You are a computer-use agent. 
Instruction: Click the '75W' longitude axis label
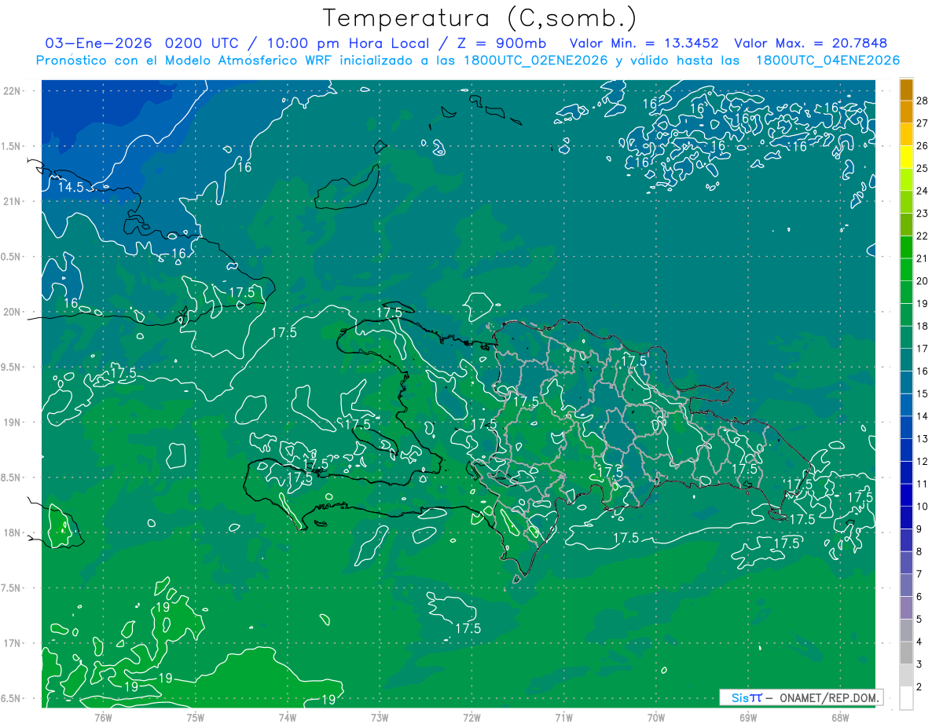pyautogui.click(x=195, y=718)
